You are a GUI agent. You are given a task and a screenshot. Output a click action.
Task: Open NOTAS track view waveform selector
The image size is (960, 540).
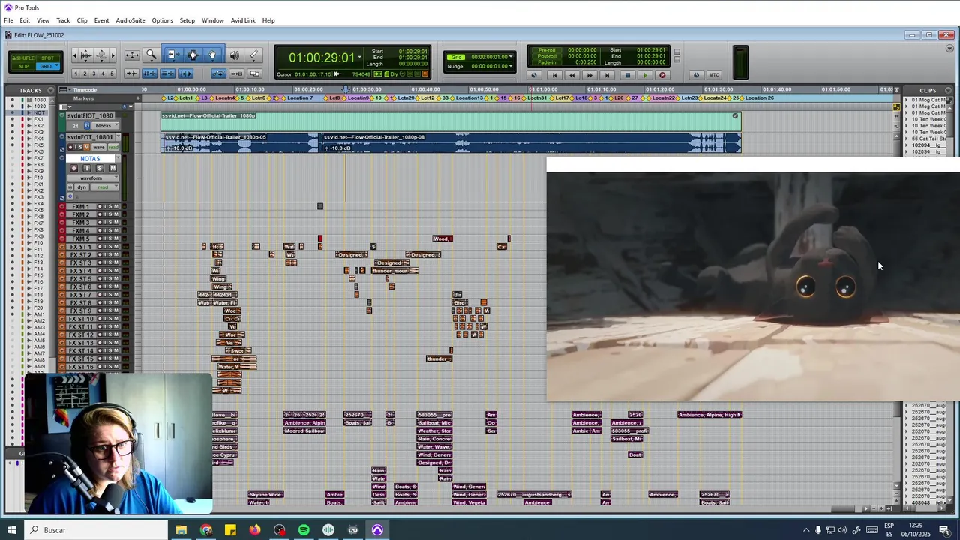pos(93,178)
